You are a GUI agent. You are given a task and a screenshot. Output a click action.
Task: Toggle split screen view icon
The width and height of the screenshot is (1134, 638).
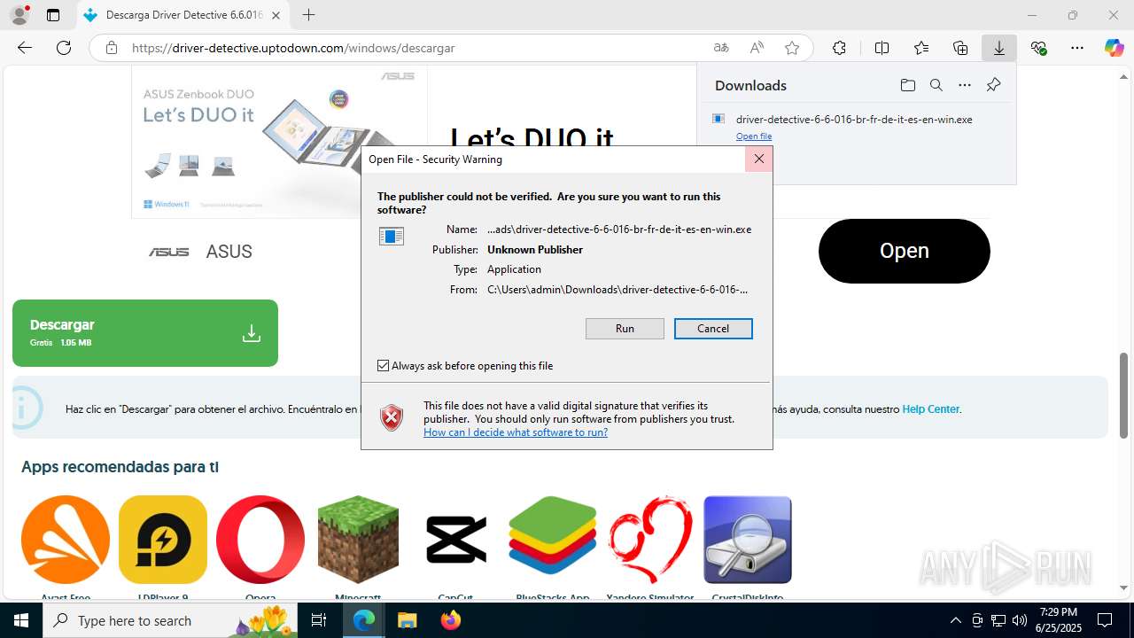tap(882, 48)
